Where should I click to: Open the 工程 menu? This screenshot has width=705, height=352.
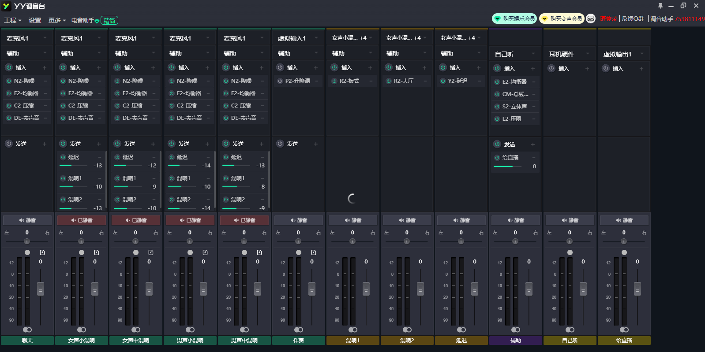(x=12, y=20)
